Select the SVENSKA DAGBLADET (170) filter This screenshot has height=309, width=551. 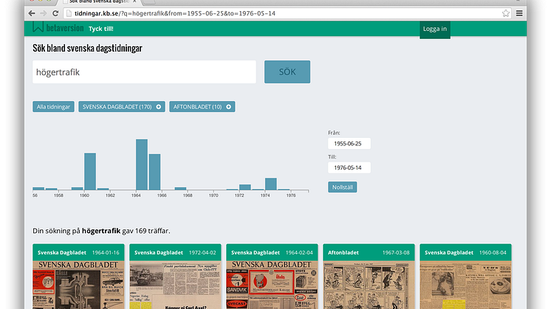122,107
